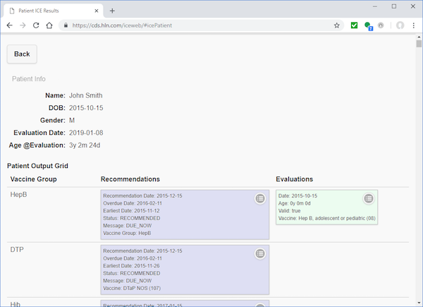Click the green checkmark extension icon

tap(354, 25)
